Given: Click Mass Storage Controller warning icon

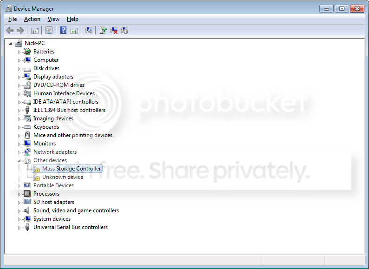Looking at the screenshot, I should coord(36,169).
